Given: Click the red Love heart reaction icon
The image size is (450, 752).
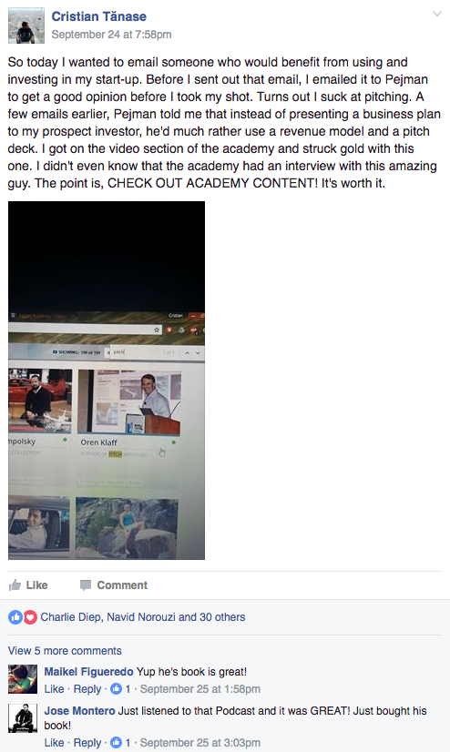Looking at the screenshot, I should point(30,617).
